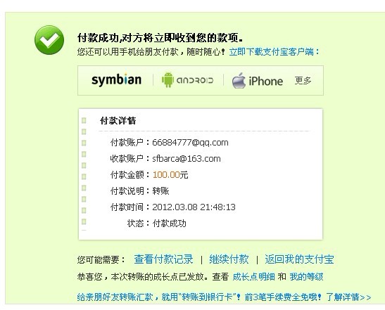Continue paying with 继续付款 link
Image resolution: width=385 pixels, height=310 pixels.
[229, 259]
